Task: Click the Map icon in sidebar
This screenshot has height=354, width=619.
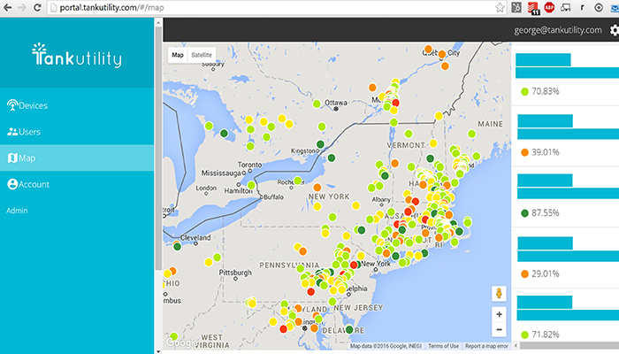Action: click(12, 158)
